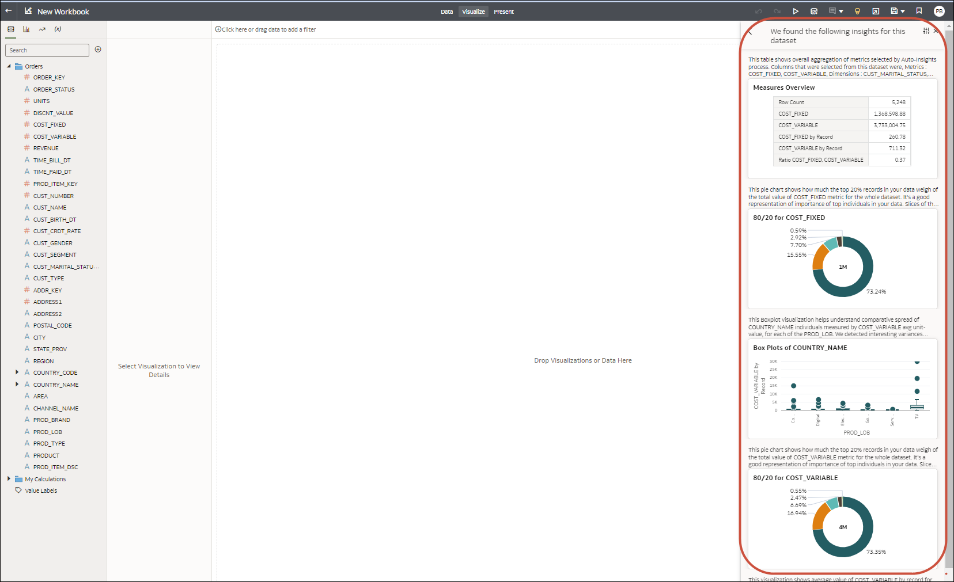
Task: Open the notes dropdown in the toolbar
Action: [836, 12]
